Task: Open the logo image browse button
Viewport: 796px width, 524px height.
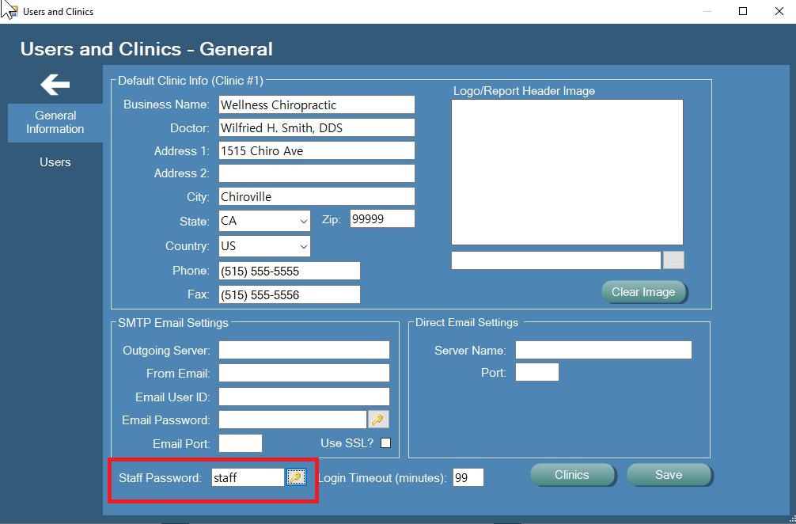Action: tap(673, 260)
